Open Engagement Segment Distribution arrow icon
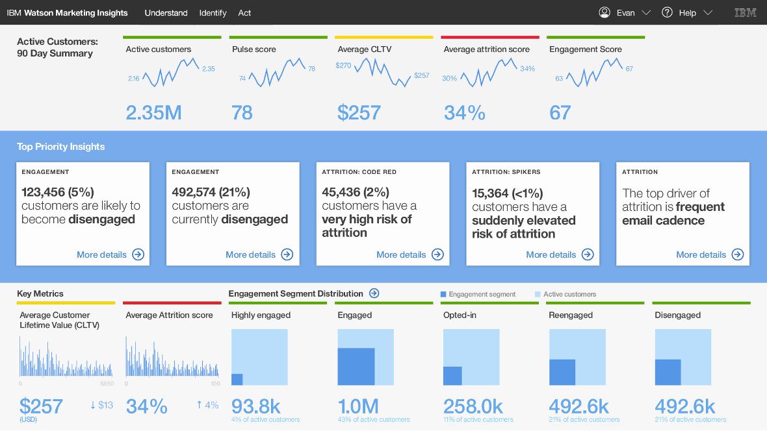This screenshot has width=767, height=431. (374, 293)
